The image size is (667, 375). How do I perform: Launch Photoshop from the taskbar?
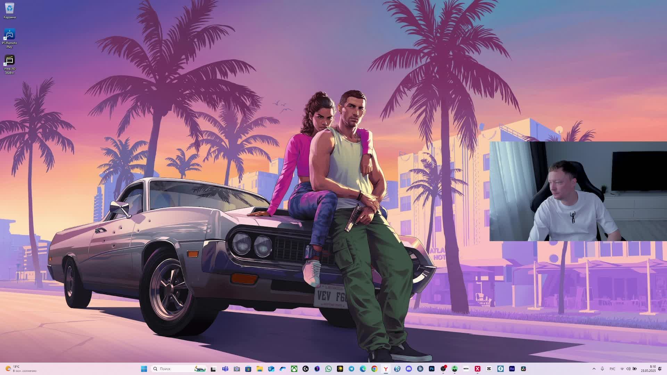click(431, 369)
